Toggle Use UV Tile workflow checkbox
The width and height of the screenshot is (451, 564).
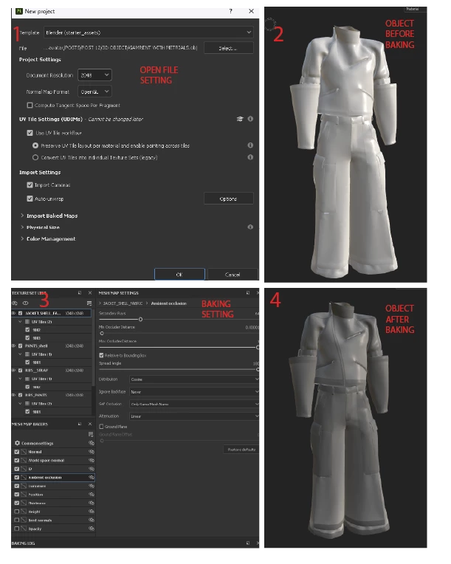30,133
